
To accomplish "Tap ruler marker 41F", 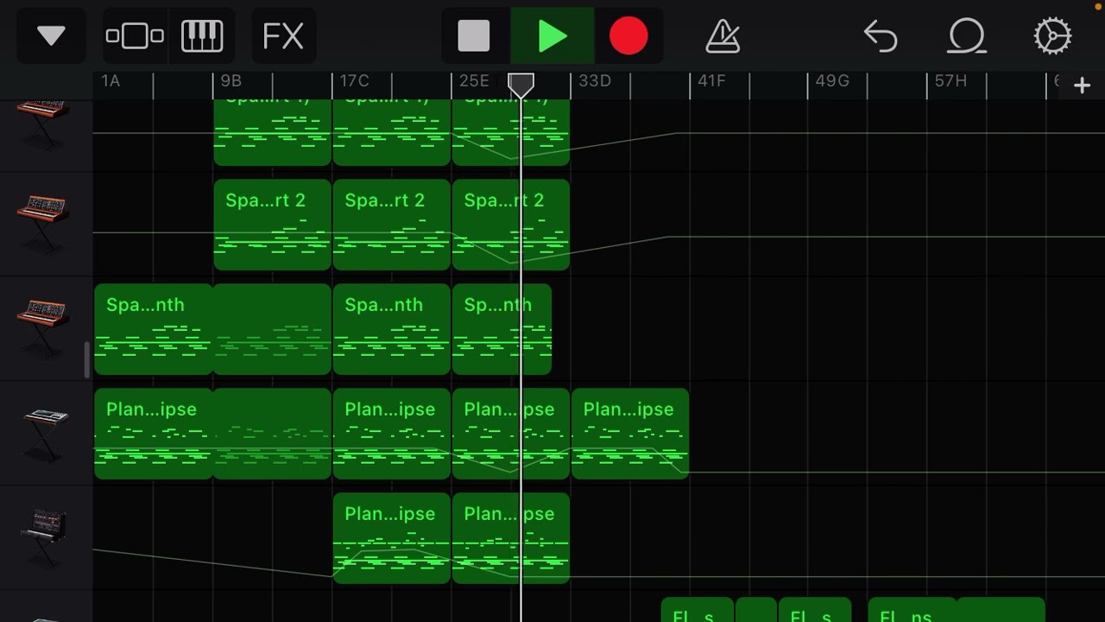I will pyautogui.click(x=711, y=81).
